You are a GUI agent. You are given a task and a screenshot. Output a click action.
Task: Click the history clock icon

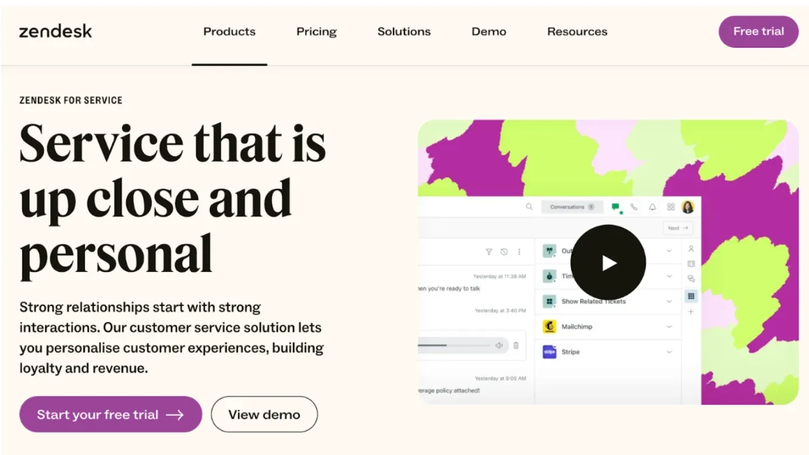(504, 252)
